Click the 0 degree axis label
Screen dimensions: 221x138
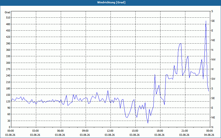(10, 127)
